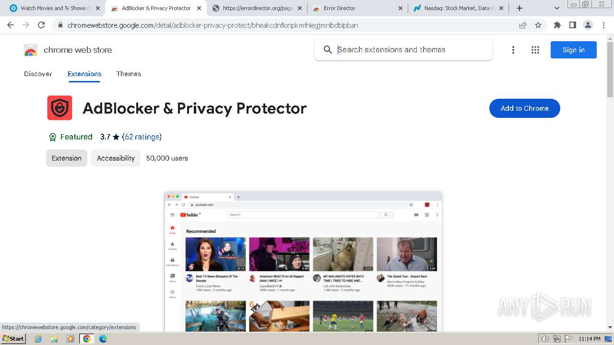
Task: Reload the current page
Action: click(41, 25)
